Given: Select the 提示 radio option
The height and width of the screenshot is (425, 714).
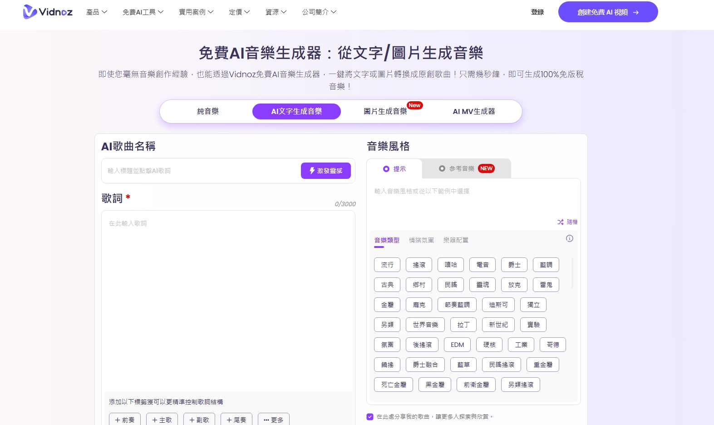Looking at the screenshot, I should [386, 169].
